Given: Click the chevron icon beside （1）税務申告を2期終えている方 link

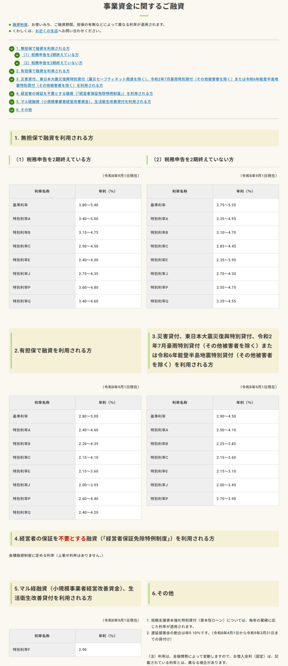Looking at the screenshot, I should [x=17, y=55].
